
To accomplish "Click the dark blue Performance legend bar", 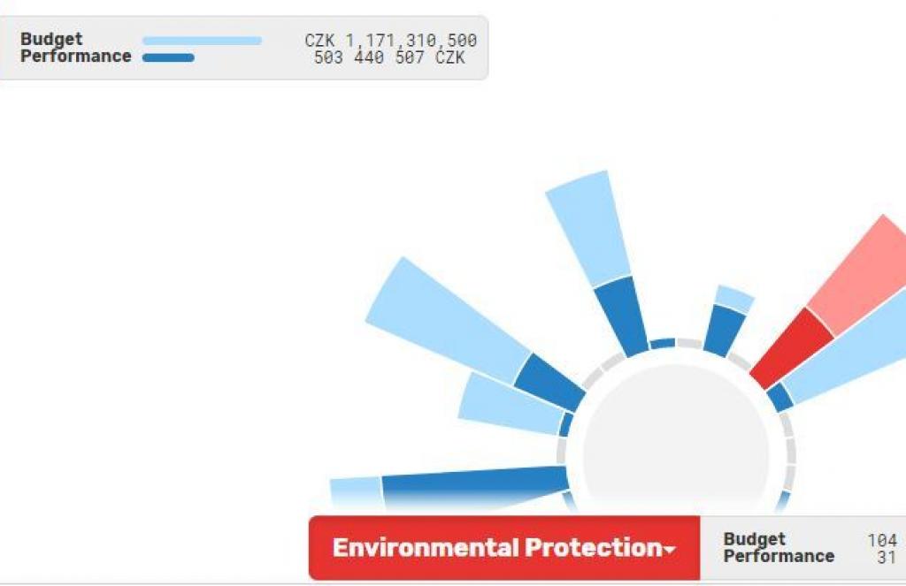I will click(168, 57).
